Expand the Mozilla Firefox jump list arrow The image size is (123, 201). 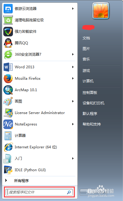pos(73,79)
